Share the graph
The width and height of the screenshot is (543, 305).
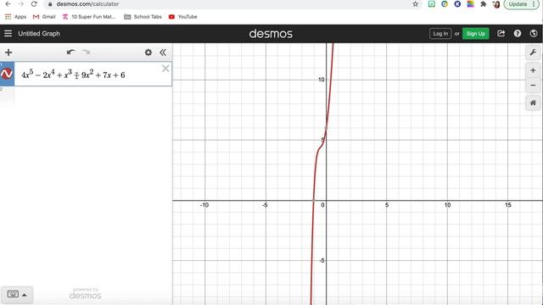(x=501, y=34)
